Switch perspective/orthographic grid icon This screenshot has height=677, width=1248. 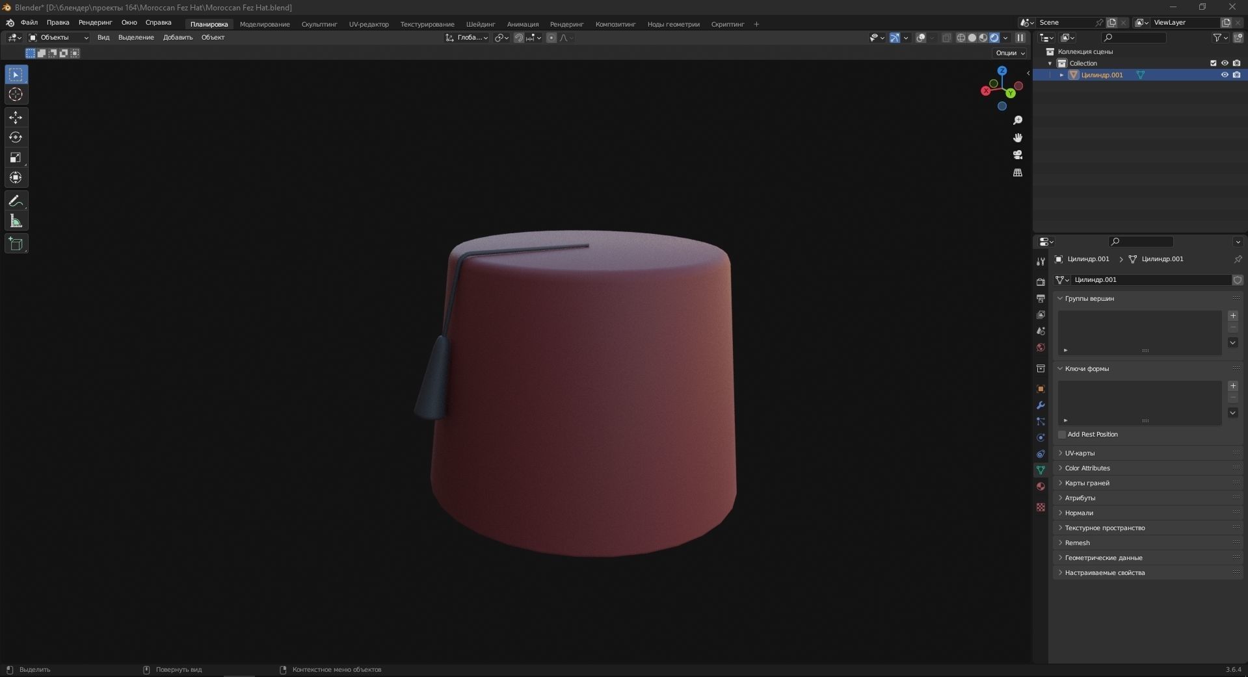coord(1018,173)
